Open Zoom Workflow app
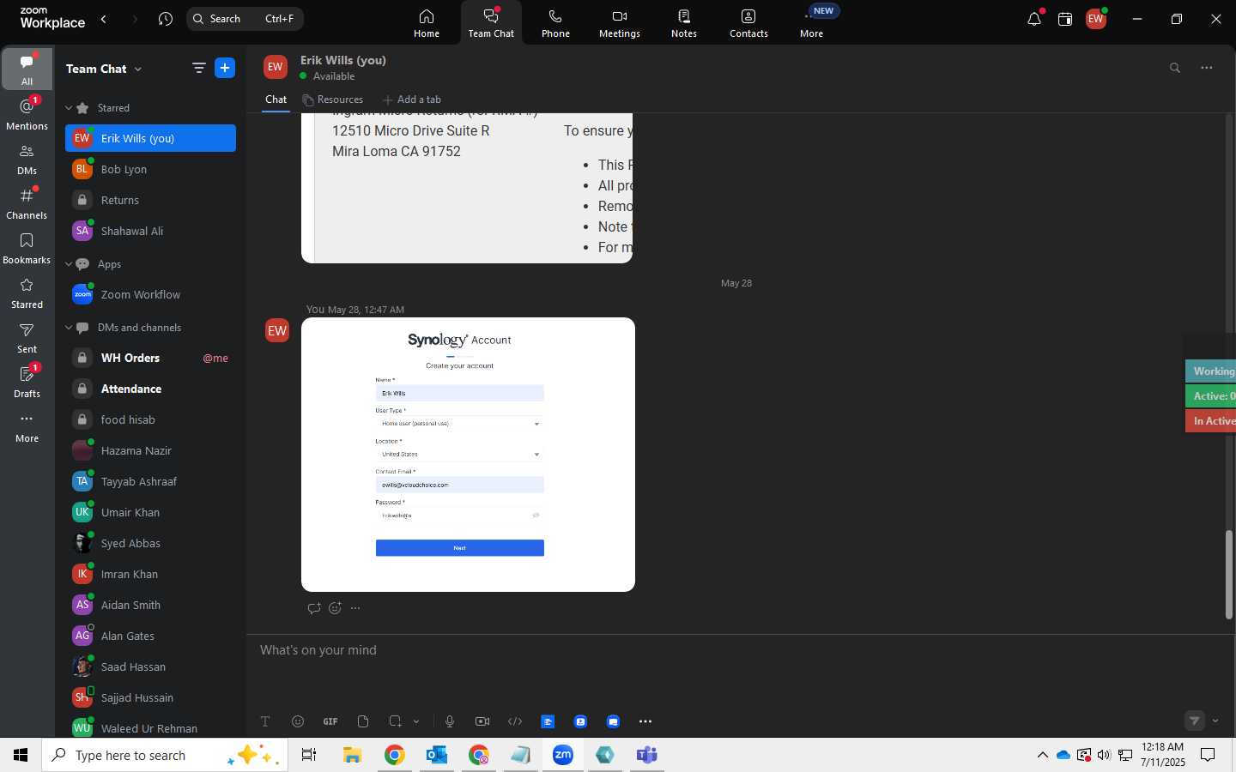Image resolution: width=1236 pixels, height=772 pixels. 150,294
